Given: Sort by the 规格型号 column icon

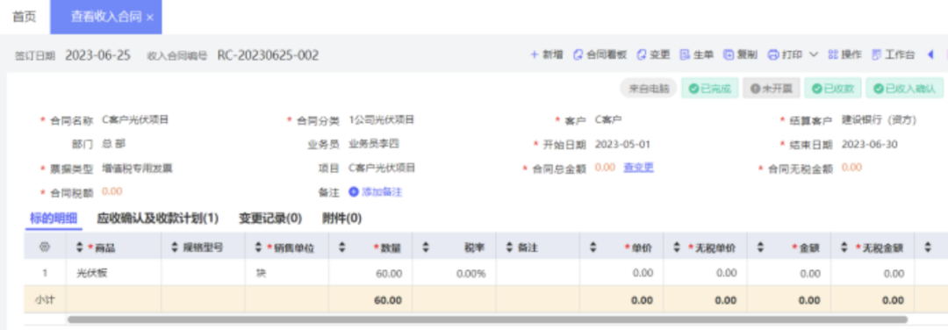Looking at the screenshot, I should (175, 247).
